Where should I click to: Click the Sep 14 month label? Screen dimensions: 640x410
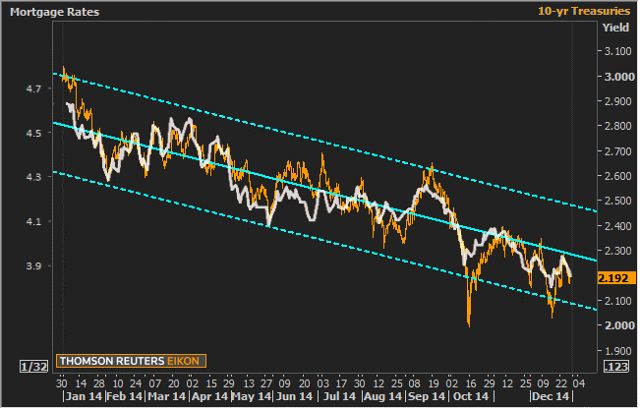[x=427, y=397]
